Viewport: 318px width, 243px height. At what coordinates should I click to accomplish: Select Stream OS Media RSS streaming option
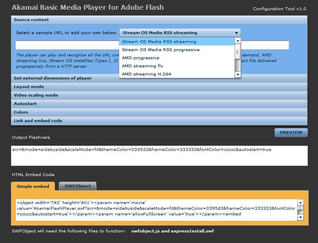[x=159, y=41]
